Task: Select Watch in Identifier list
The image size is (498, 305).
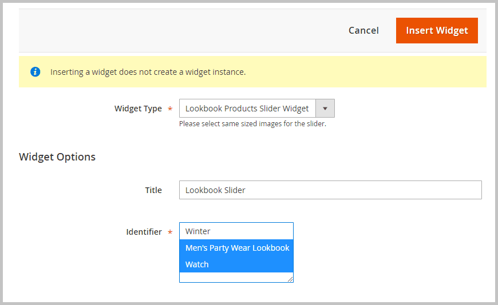Action: [x=236, y=264]
